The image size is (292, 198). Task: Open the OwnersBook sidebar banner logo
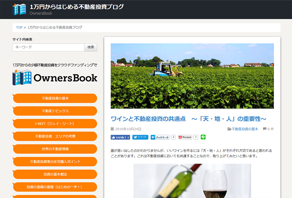[x=55, y=77]
